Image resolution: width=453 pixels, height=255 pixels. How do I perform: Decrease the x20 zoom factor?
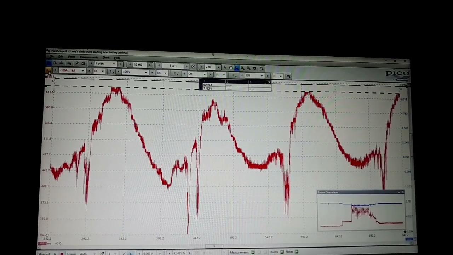[x=202, y=67]
